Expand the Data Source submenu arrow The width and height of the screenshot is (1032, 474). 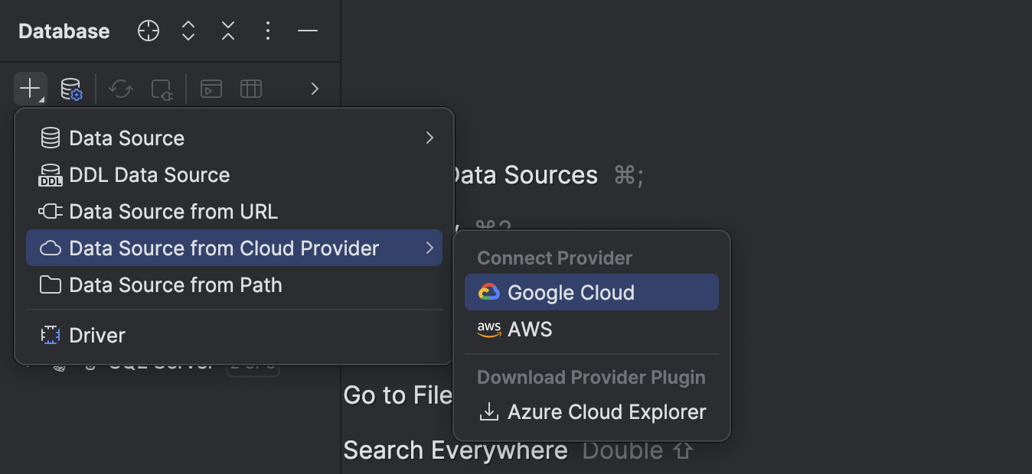click(x=429, y=138)
